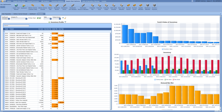Image resolution: width=222 pixels, height=112 pixels.
Task: Click the Results button
Action: [3, 7]
